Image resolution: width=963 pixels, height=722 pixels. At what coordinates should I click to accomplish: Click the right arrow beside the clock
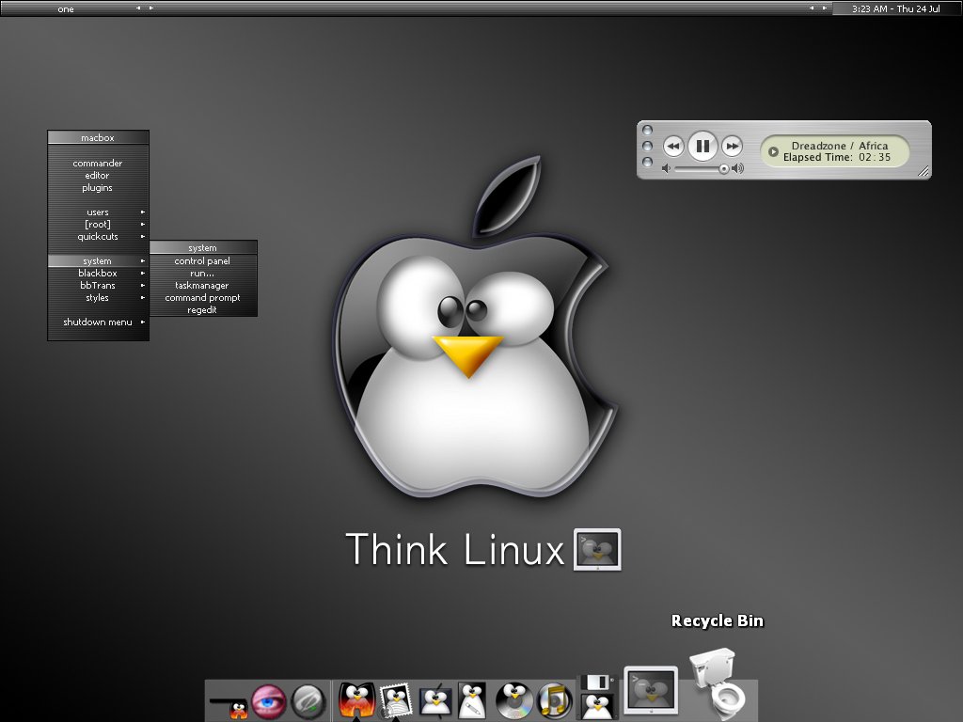click(x=824, y=8)
